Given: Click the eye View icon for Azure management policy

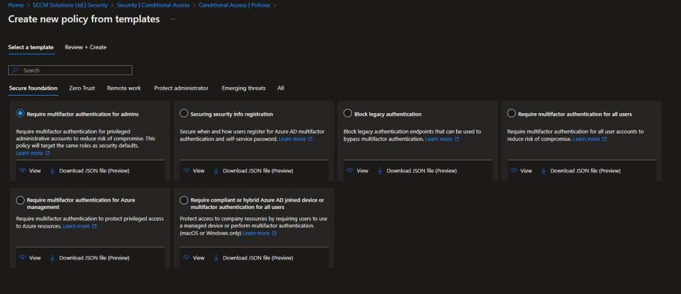Looking at the screenshot, I should (23, 257).
